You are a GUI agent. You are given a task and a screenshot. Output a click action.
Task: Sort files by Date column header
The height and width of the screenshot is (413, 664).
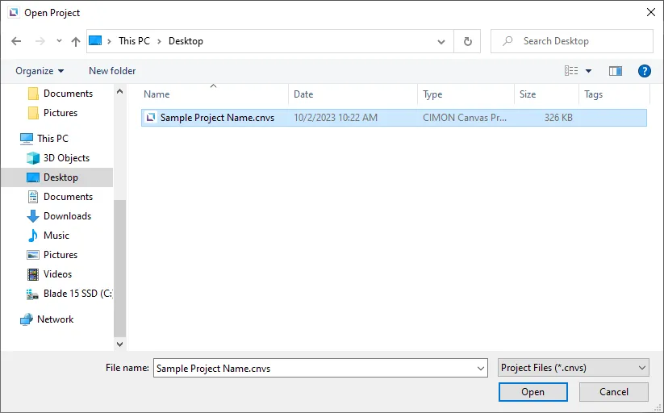[x=303, y=94]
